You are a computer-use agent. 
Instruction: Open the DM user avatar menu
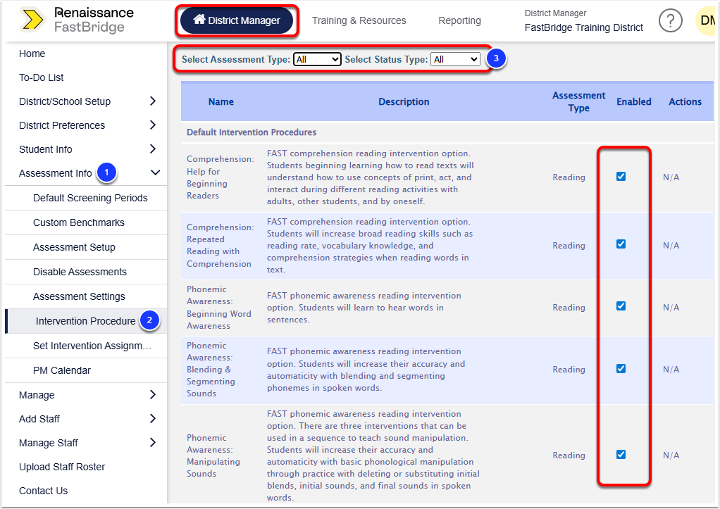[706, 20]
